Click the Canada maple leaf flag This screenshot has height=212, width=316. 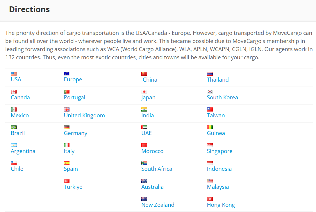click(x=14, y=91)
